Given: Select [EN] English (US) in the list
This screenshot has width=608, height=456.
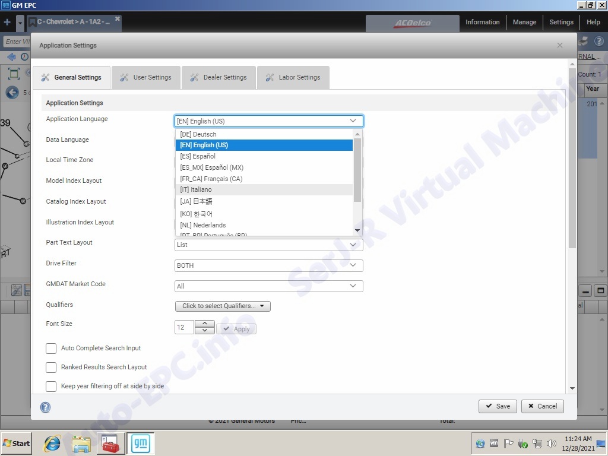Looking at the screenshot, I should [x=264, y=145].
